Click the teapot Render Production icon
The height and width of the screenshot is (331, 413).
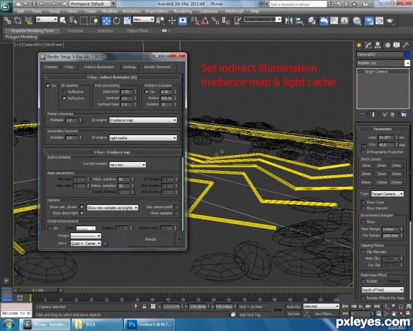point(390,21)
